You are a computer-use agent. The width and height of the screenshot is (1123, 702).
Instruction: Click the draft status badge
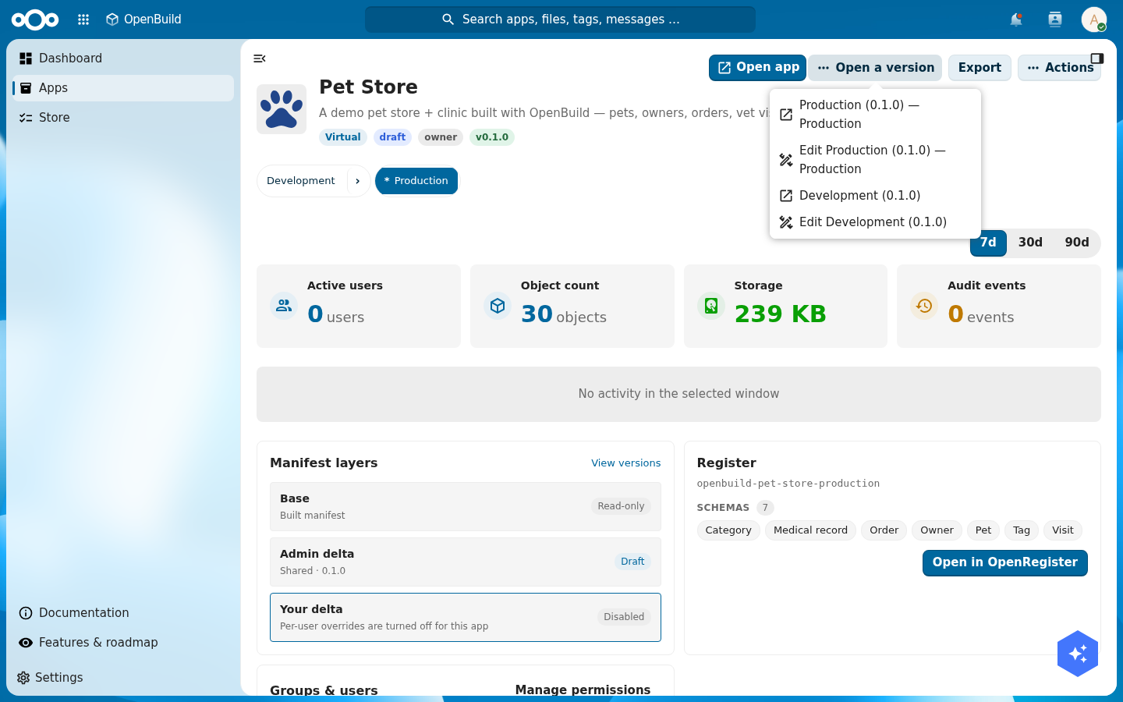(392, 137)
